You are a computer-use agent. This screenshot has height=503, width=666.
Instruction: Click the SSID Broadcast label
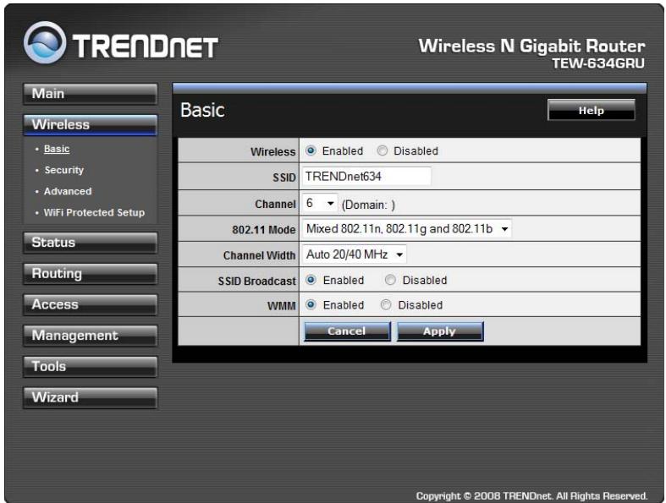click(256, 281)
